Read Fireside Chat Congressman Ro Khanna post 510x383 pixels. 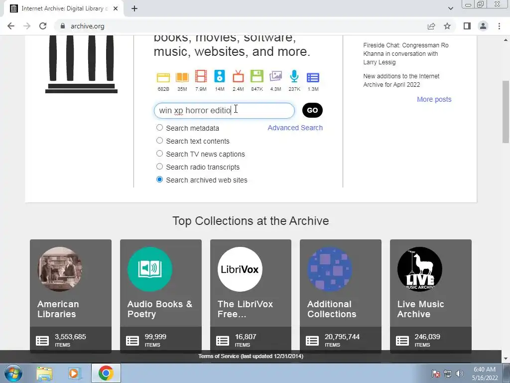(x=405, y=54)
